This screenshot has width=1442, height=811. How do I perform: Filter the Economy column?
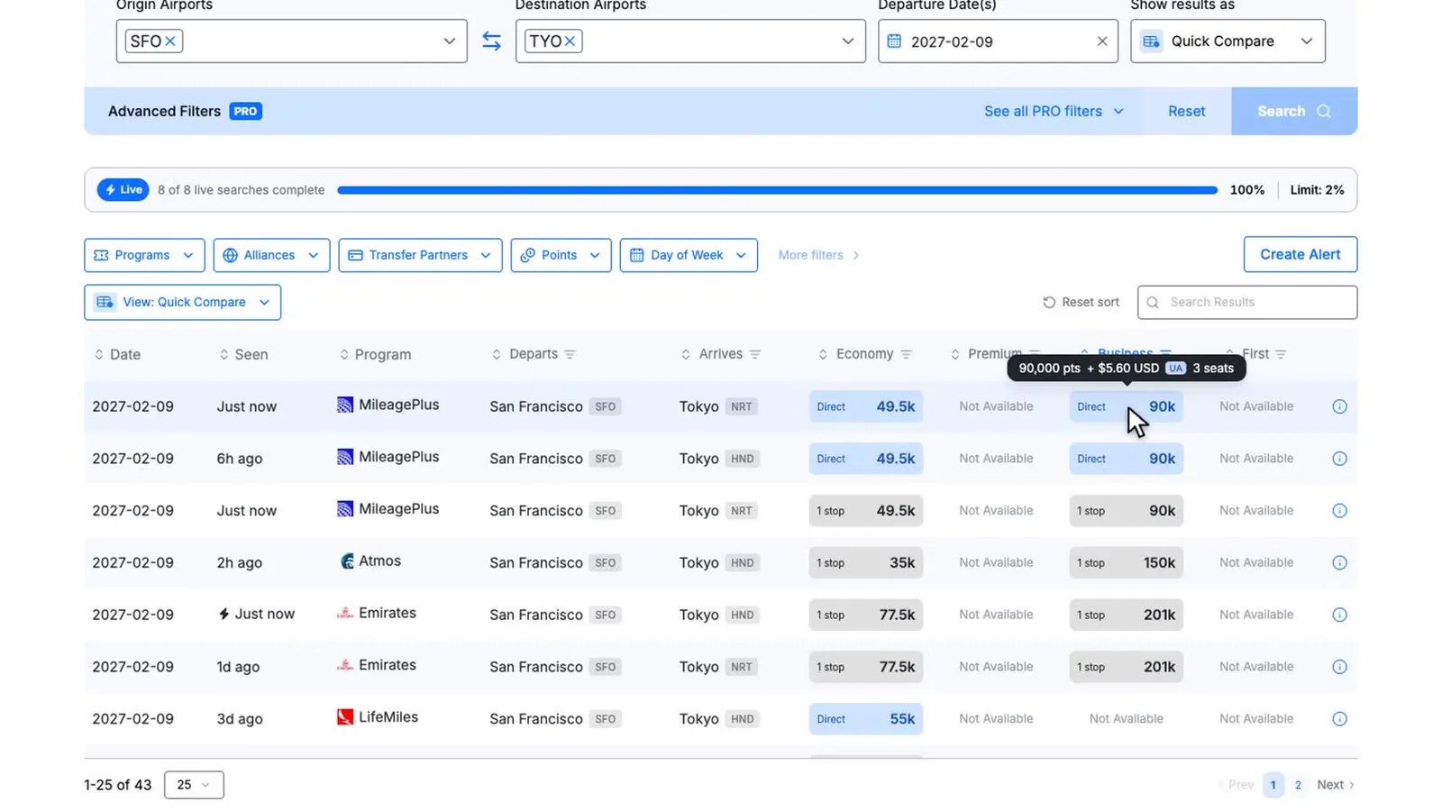(906, 354)
